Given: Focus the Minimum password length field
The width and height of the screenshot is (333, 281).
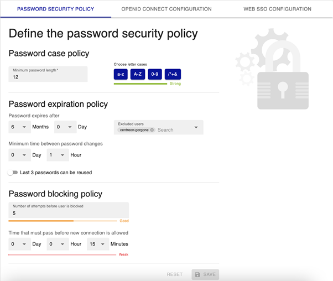Looking at the screenshot, I should 48,74.
